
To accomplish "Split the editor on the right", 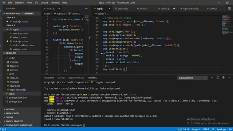I will click(x=229, y=8).
